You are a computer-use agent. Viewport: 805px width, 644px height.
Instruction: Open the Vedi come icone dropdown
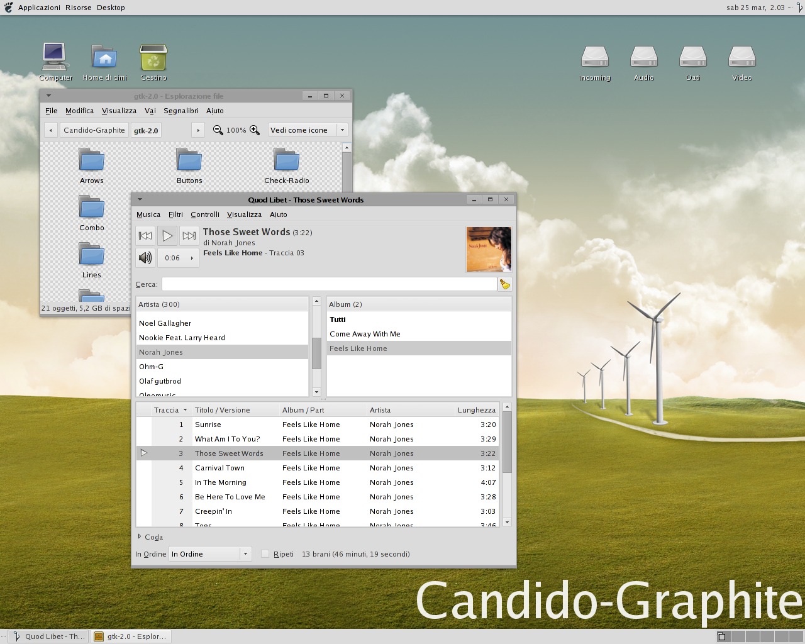[x=308, y=130]
